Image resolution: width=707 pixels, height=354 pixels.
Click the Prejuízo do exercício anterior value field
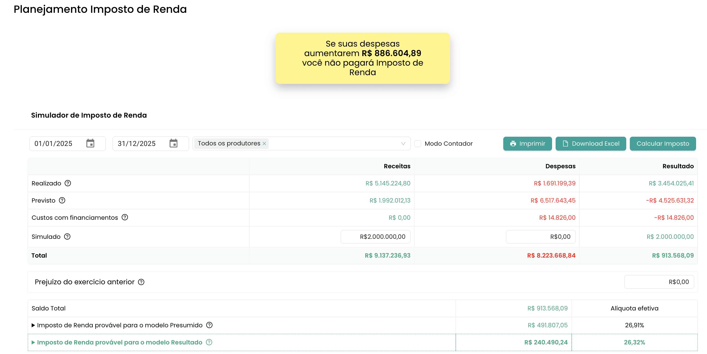click(x=659, y=282)
